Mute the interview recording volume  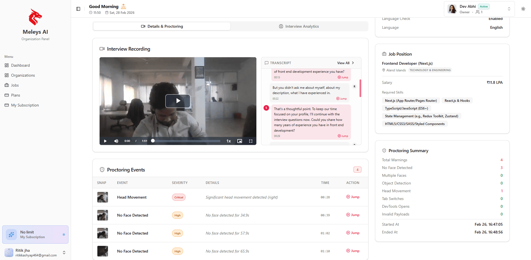point(116,141)
